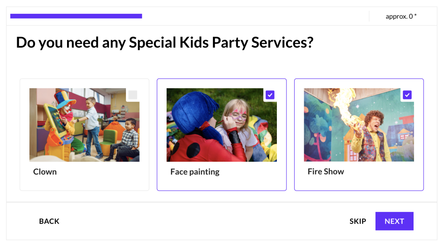Image resolution: width=443 pixels, height=246 pixels.
Task: Click the Face painting label text
Action: click(x=195, y=172)
